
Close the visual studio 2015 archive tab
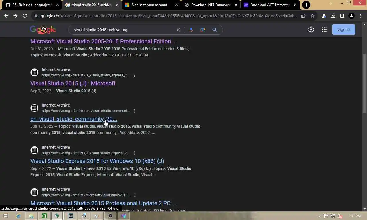click(x=117, y=5)
